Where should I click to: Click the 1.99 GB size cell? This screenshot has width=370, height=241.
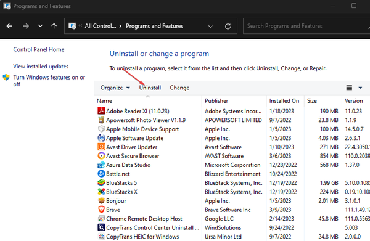329,183
